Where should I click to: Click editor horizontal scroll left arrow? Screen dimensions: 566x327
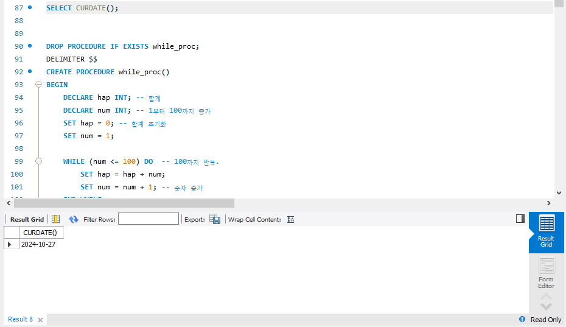9,203
